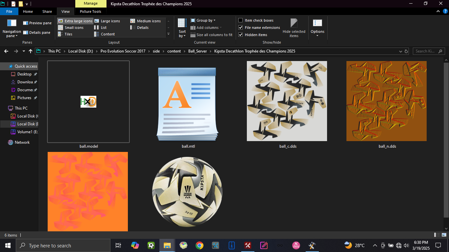Viewport: 449px width, 252px height.
Task: Select the ball.model file
Action: click(88, 105)
